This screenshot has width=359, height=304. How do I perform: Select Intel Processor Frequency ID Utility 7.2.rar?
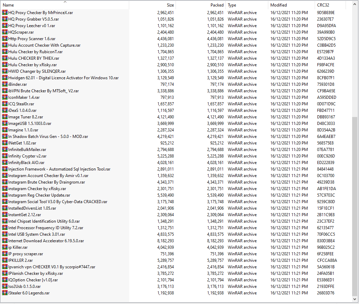46,227
